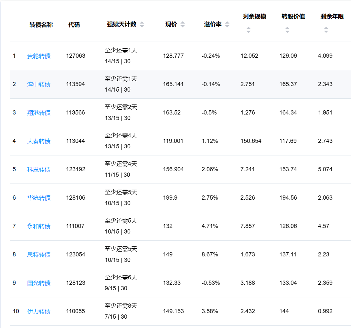Open 伊力转债 bond link
This screenshot has height=328, width=351.
(x=39, y=312)
